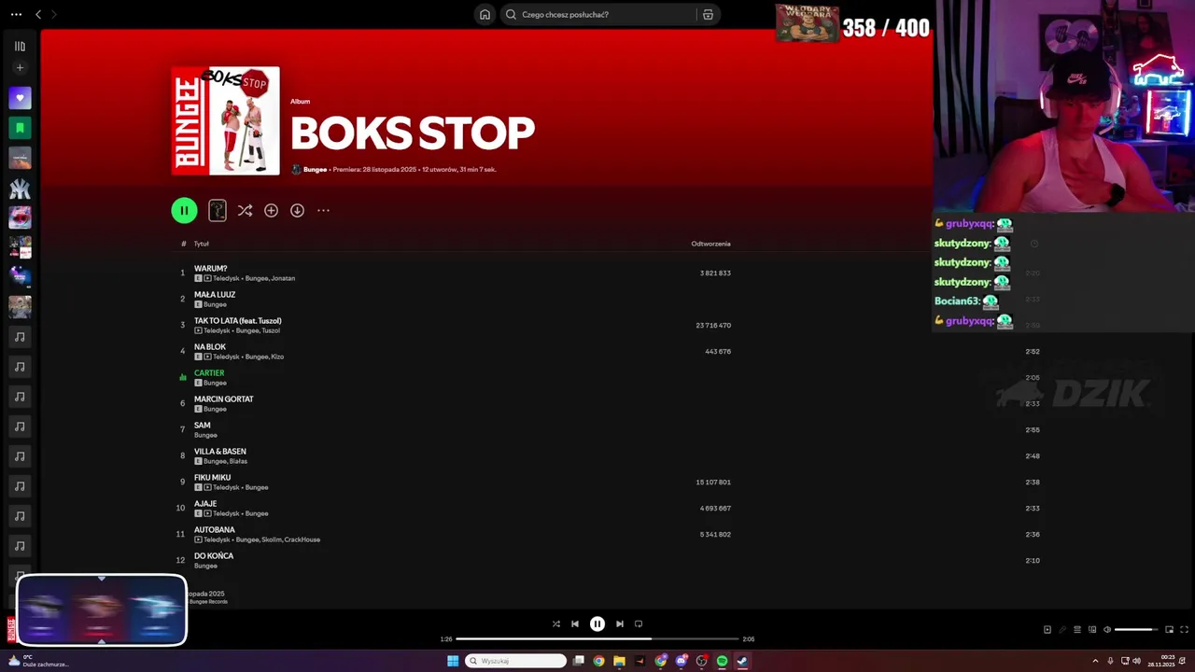
Task: Open Bungee artist link under album title
Action: (315, 170)
